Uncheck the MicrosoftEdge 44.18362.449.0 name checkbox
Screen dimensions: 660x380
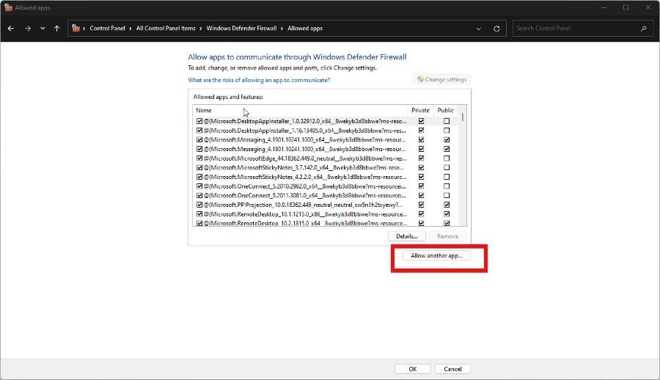click(199, 158)
